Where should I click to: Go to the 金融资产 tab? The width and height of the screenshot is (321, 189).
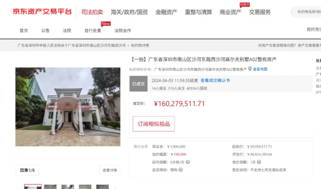pyautogui.click(x=166, y=12)
